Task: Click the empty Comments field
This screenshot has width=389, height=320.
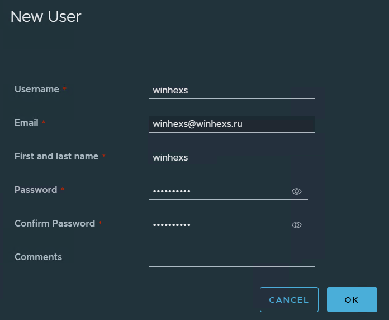Action: pyautogui.click(x=231, y=258)
